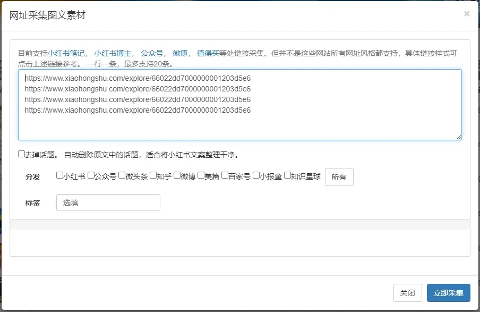Start collection with 立即采集 button
The image size is (480, 312).
tap(449, 293)
